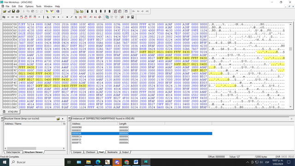Click the Upper Case conversion icon
The image size is (295, 166).
click(x=91, y=17)
